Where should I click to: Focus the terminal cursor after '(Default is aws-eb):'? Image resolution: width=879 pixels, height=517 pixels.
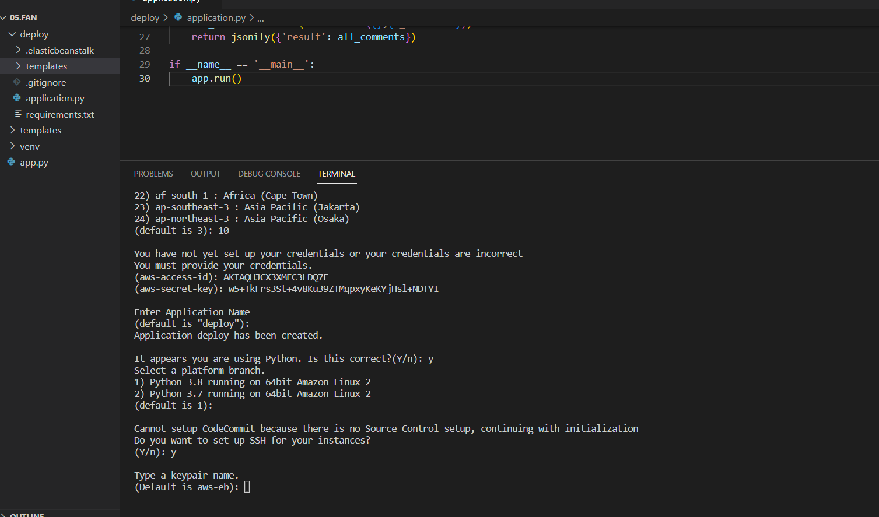tap(247, 487)
